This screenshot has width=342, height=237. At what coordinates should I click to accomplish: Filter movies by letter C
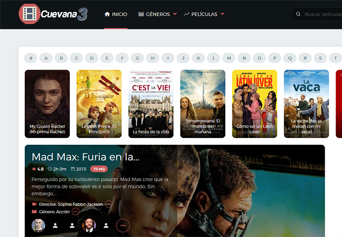tap(77, 58)
